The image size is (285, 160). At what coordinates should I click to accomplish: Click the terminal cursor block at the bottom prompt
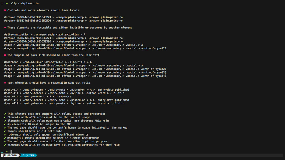[x=11, y=152]
